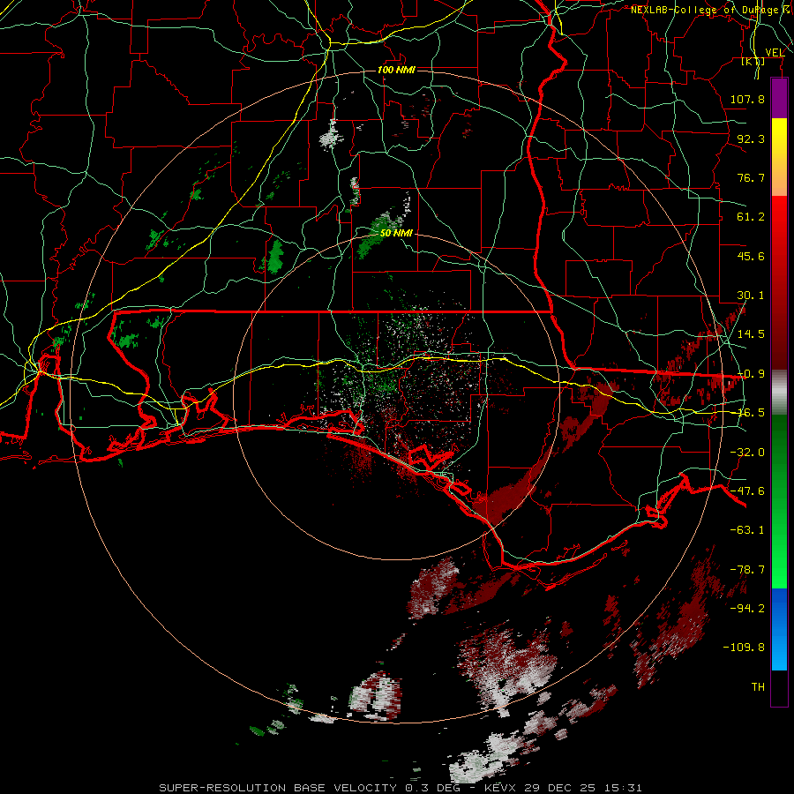This screenshot has height=794, width=794.
Task: Select the -94.2 legend value
Action: [747, 609]
